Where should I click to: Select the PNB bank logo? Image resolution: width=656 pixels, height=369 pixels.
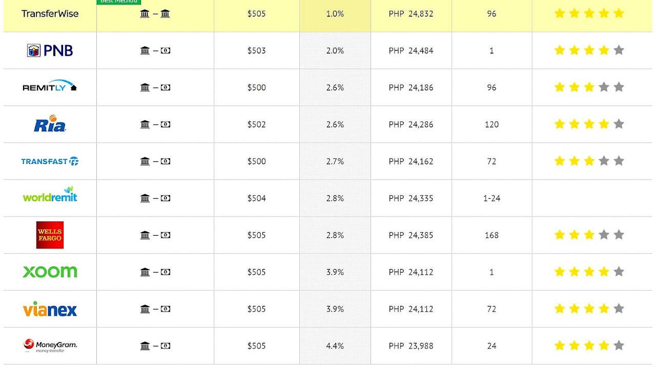coord(50,50)
